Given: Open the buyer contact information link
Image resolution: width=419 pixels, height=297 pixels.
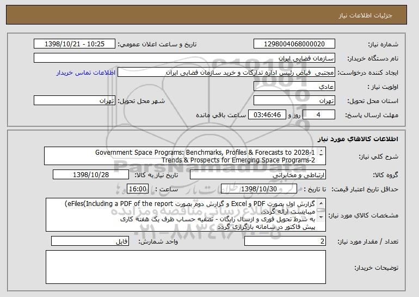Looking at the screenshot, I should [x=86, y=72].
